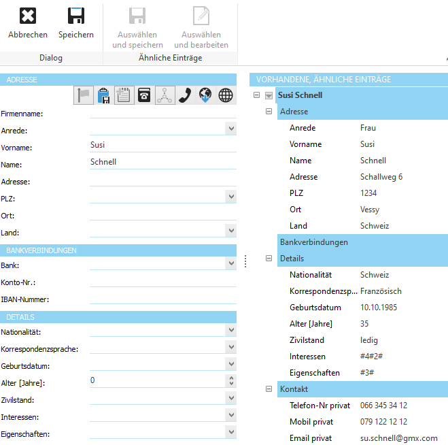Collapse the Details section in similar entries

click(x=269, y=259)
